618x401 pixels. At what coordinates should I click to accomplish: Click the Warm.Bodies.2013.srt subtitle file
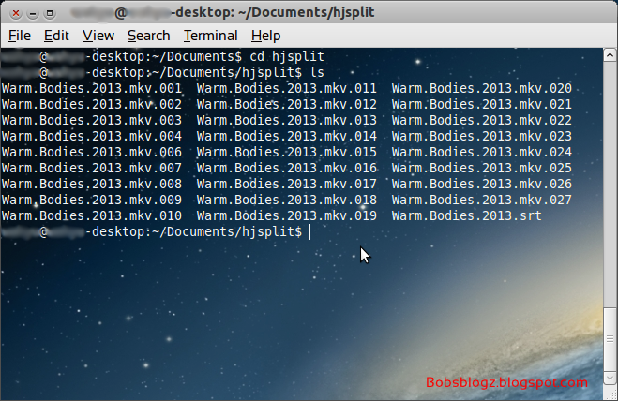tap(467, 215)
